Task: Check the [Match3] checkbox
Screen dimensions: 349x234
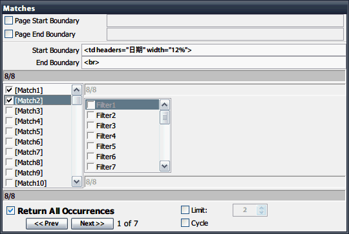Action: coord(9,111)
